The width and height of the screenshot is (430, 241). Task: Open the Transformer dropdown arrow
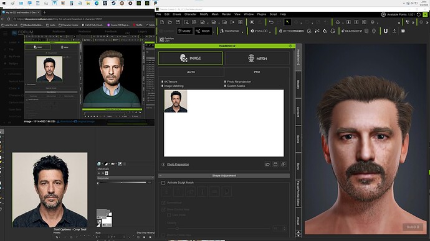click(x=242, y=32)
